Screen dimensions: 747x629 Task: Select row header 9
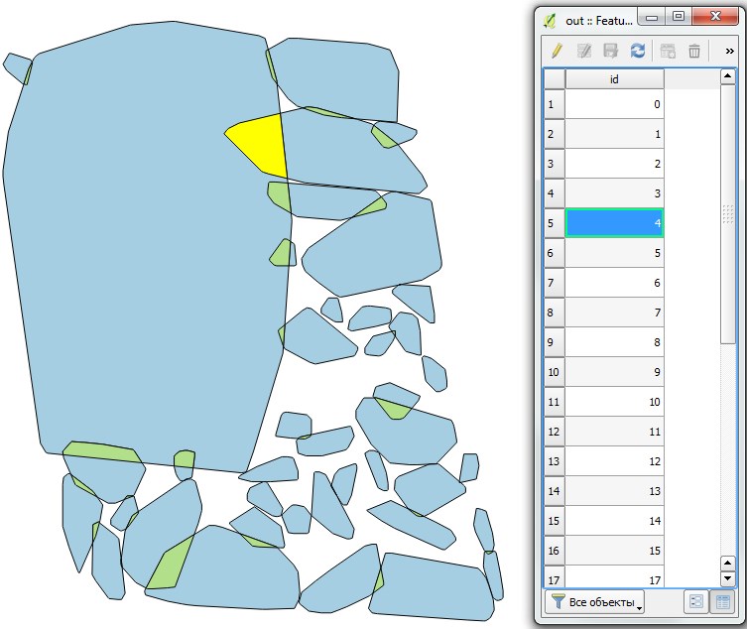[555, 342]
